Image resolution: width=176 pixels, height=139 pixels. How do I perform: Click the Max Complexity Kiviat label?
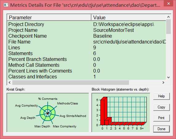pyautogui.click(x=65, y=126)
